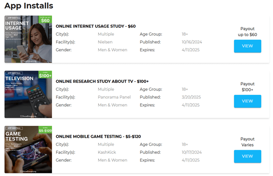Click VIEW for the Research Study About TV

point(247,101)
